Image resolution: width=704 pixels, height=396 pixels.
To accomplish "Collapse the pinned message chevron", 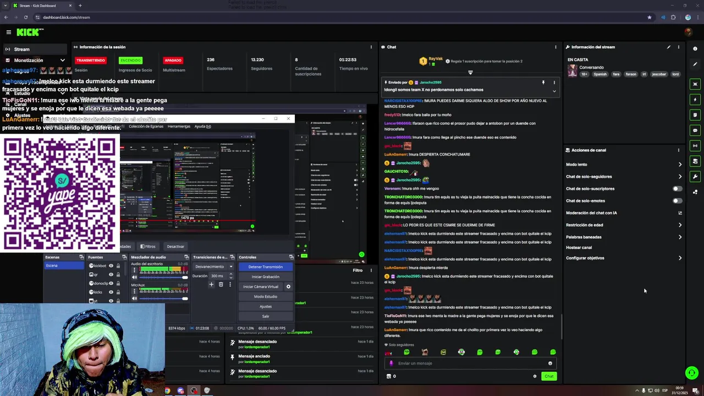I will click(x=554, y=91).
